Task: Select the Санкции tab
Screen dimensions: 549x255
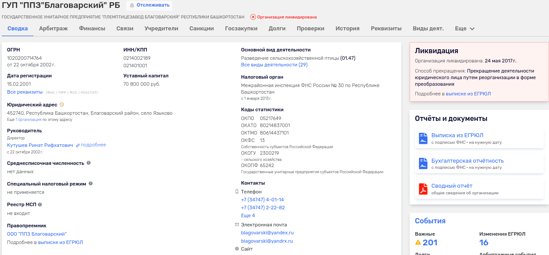Action: coord(202,29)
